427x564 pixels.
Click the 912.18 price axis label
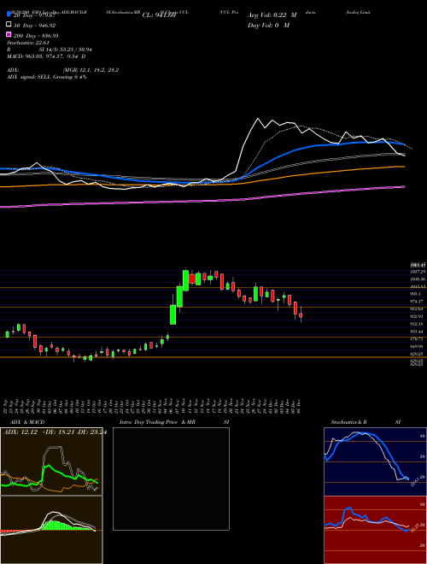[414, 324]
